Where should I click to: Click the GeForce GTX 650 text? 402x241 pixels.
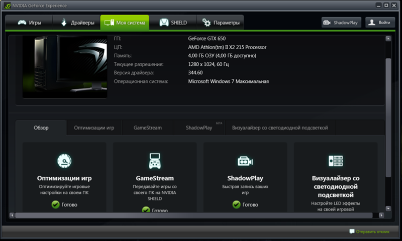pyautogui.click(x=207, y=39)
